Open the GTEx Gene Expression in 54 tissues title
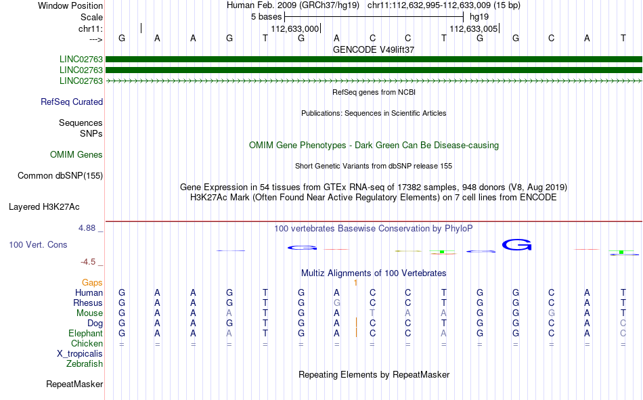Screen dimensions: 643x400 [x=374, y=187]
